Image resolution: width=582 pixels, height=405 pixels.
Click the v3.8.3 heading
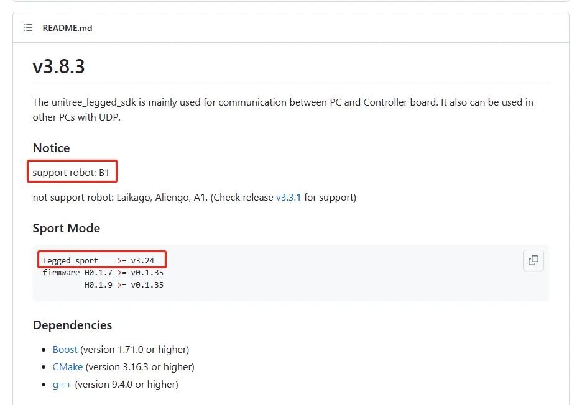[58, 66]
